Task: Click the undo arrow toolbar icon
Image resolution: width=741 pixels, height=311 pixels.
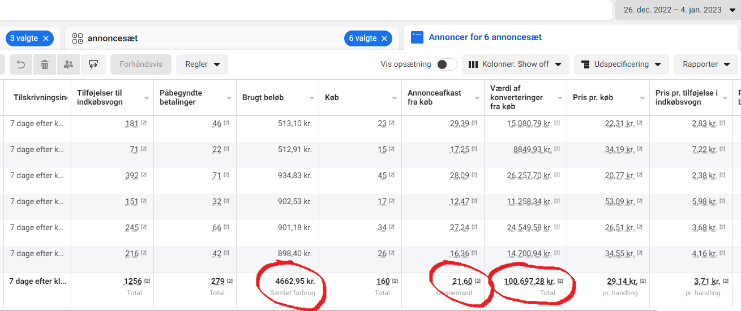Action: 21,64
